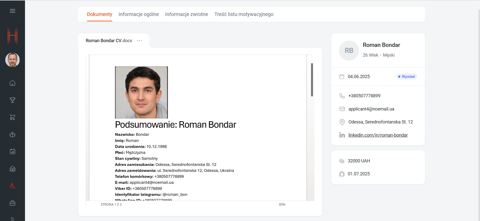The height and width of the screenshot is (221, 480).
Task: Open the candidate search sidebar icon
Action: pos(12,186)
